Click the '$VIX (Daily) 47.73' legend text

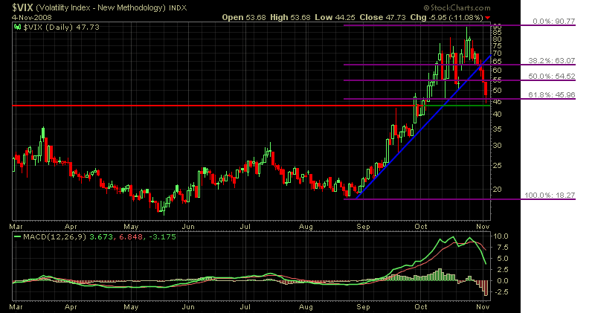click(61, 27)
